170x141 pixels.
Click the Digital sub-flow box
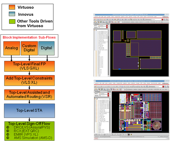coord(46,48)
